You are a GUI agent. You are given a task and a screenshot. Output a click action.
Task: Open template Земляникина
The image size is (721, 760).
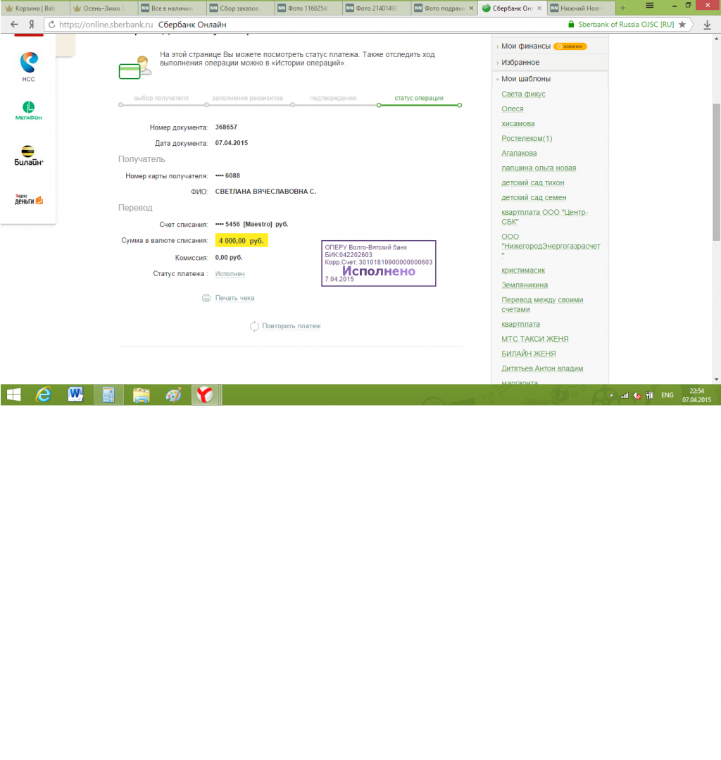click(525, 285)
